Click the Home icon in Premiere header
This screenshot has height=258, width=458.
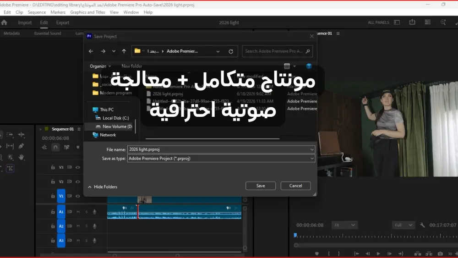coord(4,22)
